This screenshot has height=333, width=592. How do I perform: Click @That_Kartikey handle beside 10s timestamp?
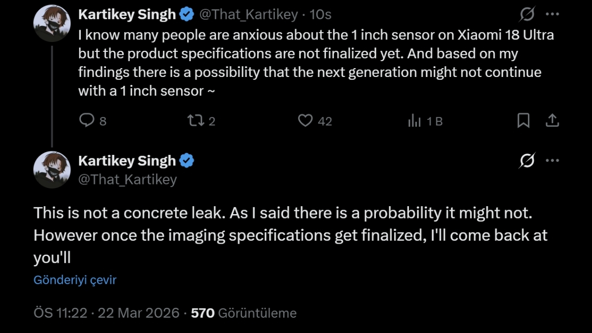[x=248, y=15]
